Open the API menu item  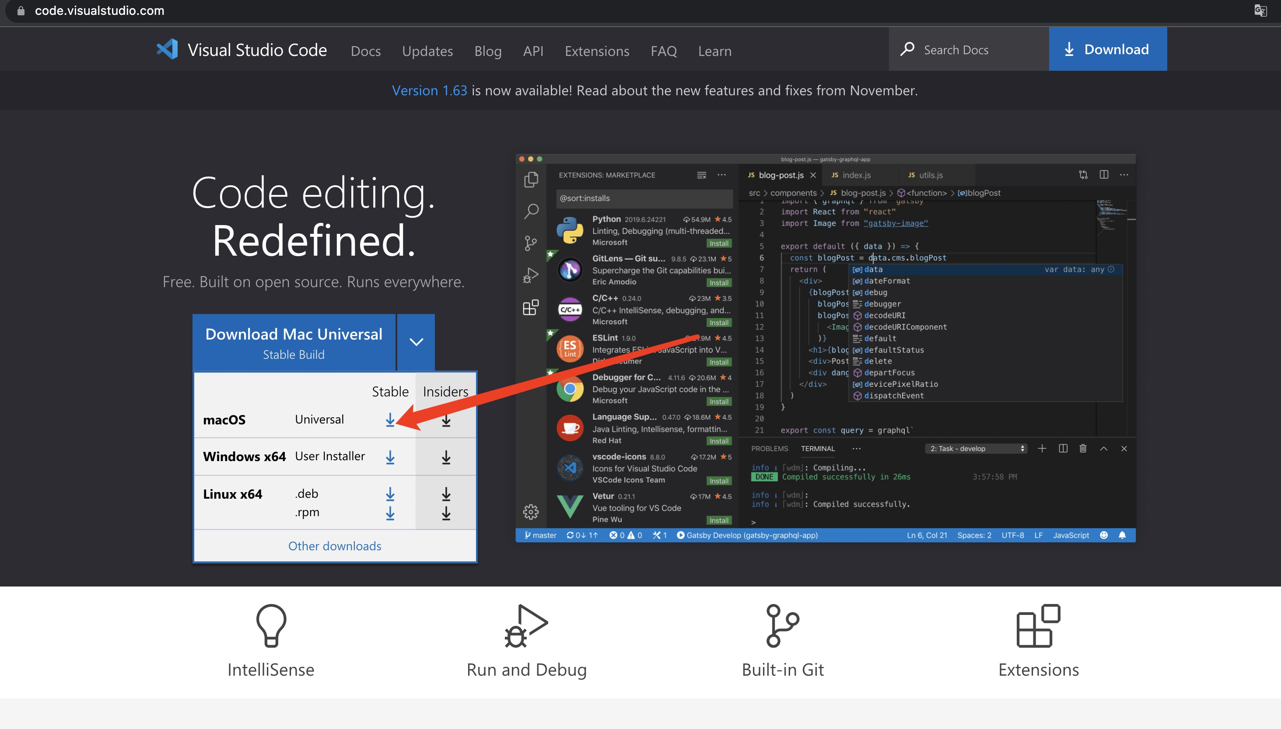(533, 51)
